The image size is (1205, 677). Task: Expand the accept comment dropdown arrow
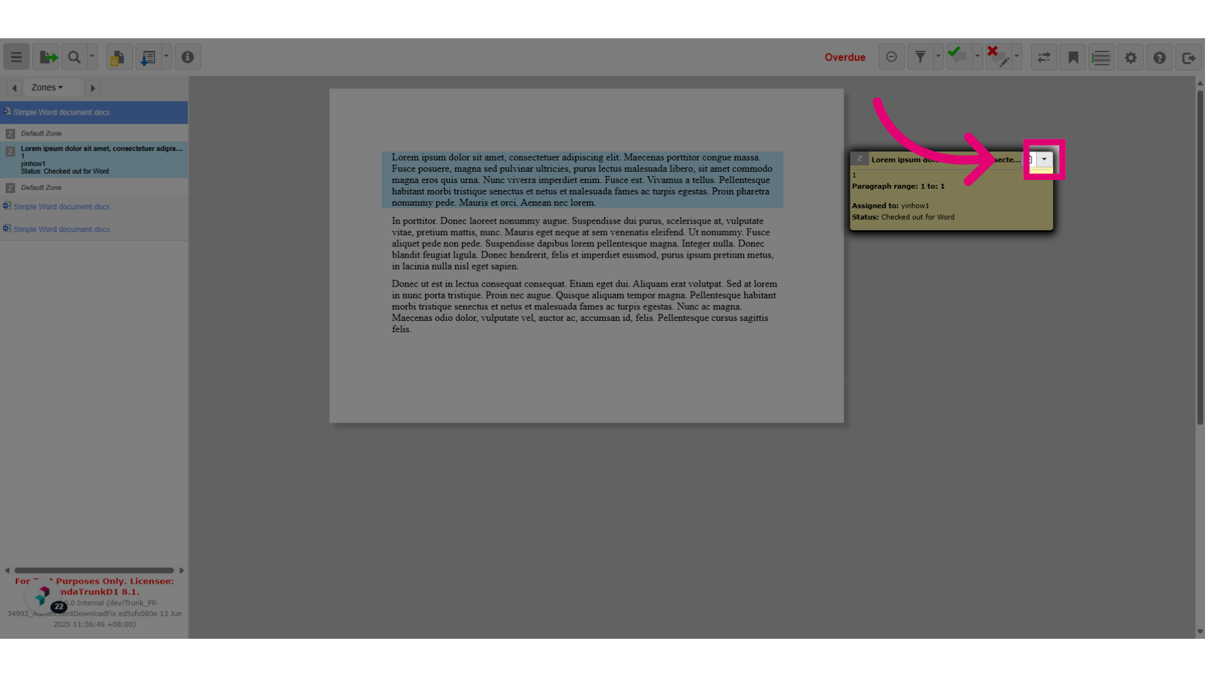[977, 57]
